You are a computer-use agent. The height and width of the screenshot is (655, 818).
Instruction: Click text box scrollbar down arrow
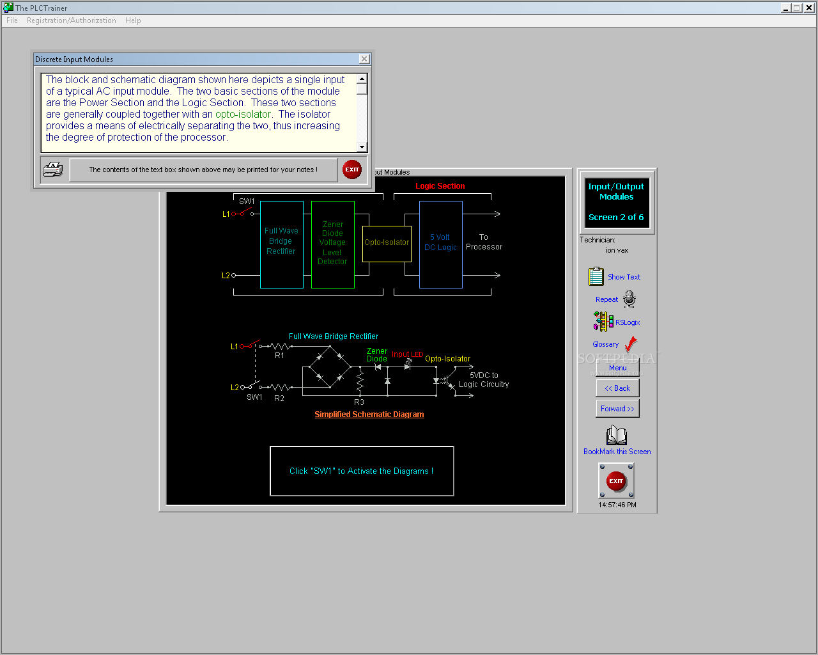coord(362,147)
